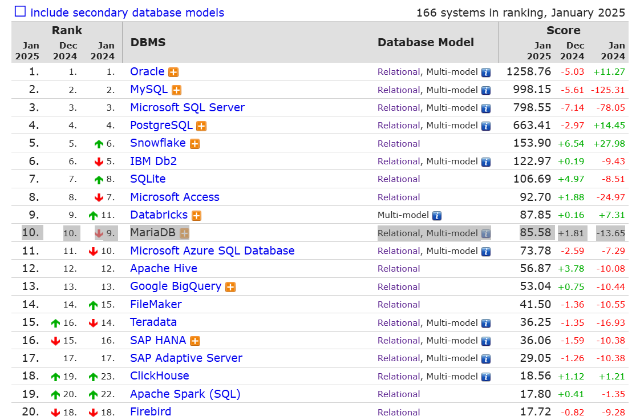This screenshot has width=636, height=420.
Task: Click info icon in IBM Db2 row
Action: click(486, 162)
